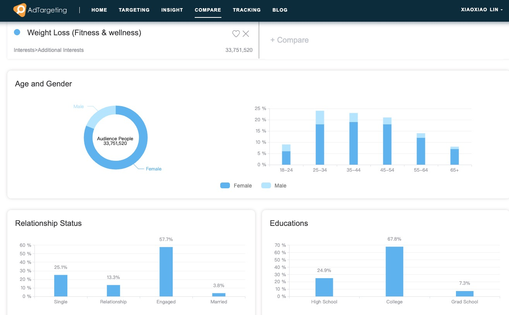The image size is (509, 315).
Task: Click the blue dot beside Weight Loss
Action: [x=17, y=32]
